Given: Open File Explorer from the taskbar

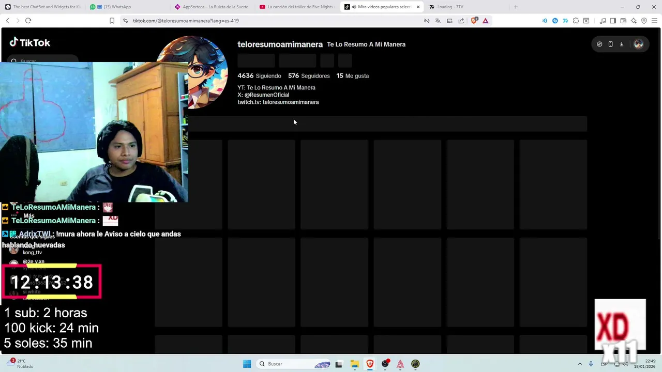Looking at the screenshot, I should point(354,364).
